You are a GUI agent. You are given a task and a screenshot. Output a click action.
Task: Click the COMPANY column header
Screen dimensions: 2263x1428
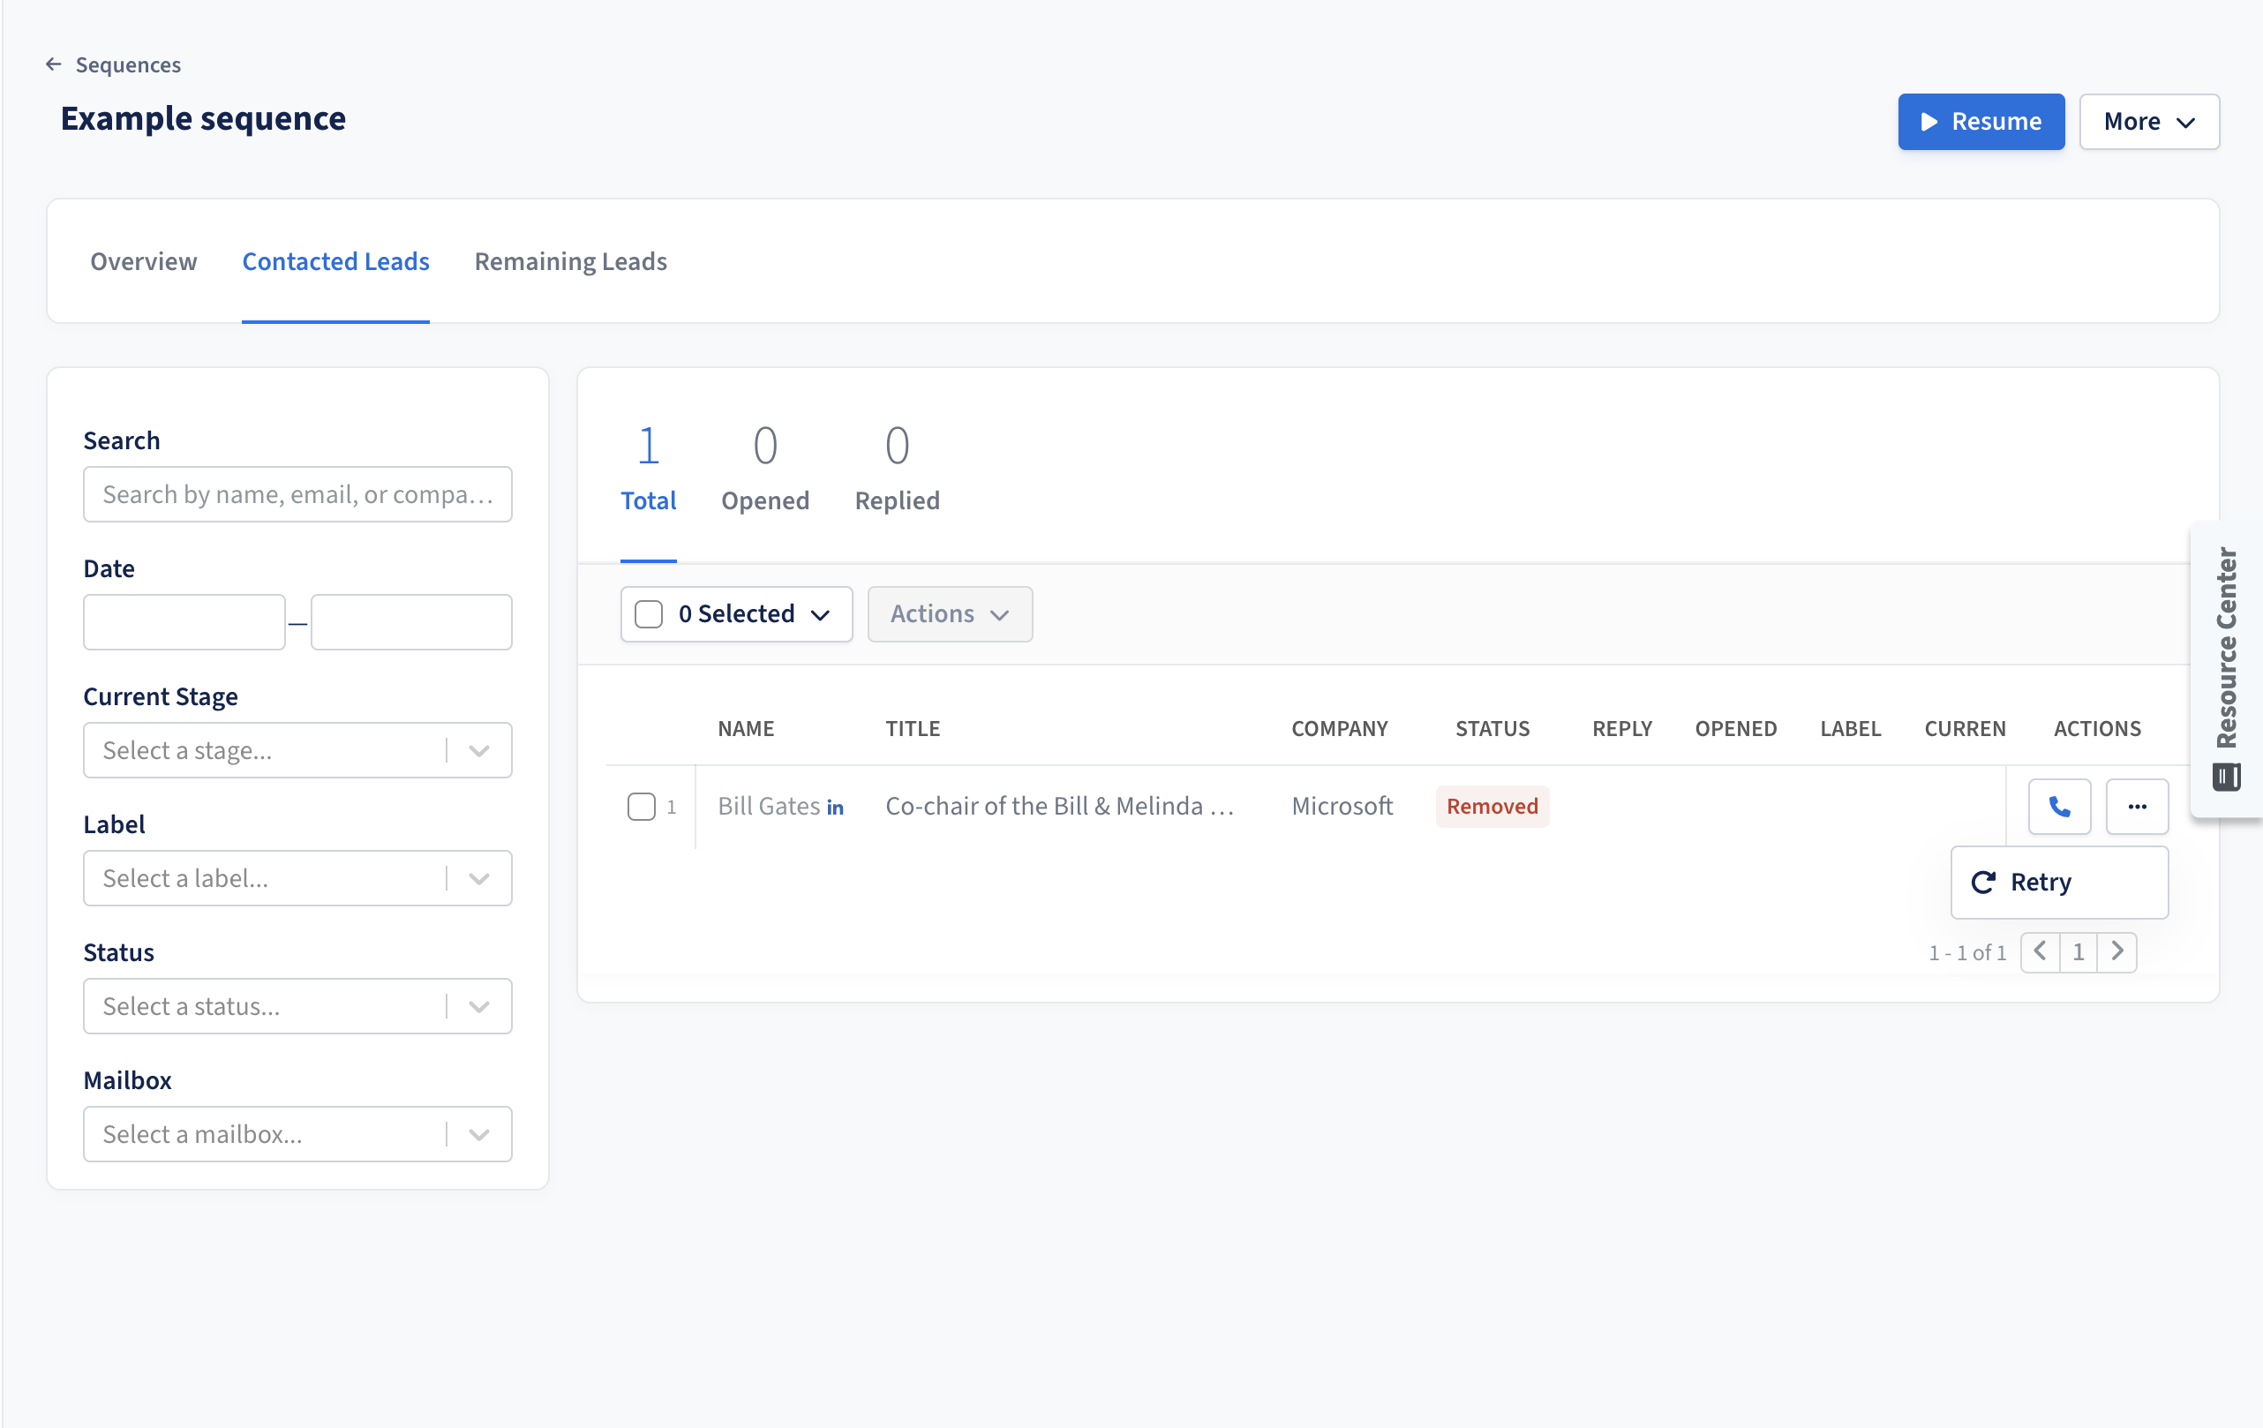(x=1339, y=728)
